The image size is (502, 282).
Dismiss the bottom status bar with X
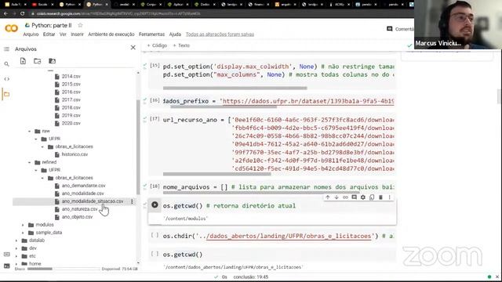point(497,277)
